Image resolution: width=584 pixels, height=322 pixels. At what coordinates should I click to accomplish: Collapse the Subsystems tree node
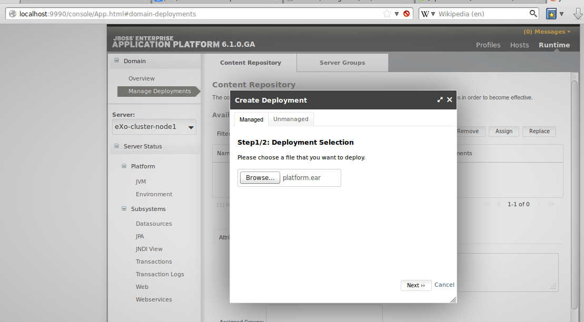[124, 209]
